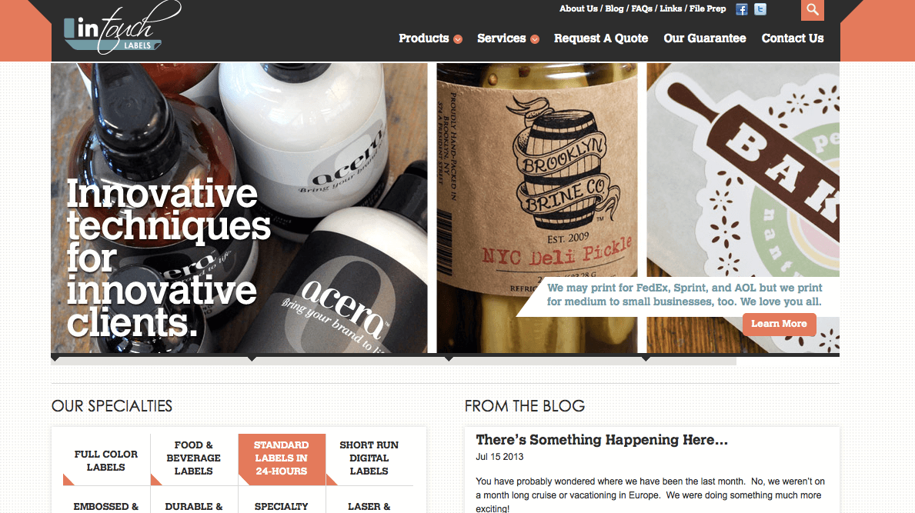The height and width of the screenshot is (513, 915).
Task: Open the Twitter bird icon
Action: [760, 9]
